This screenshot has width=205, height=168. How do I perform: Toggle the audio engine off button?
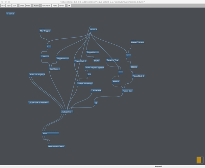tap(69, 6)
